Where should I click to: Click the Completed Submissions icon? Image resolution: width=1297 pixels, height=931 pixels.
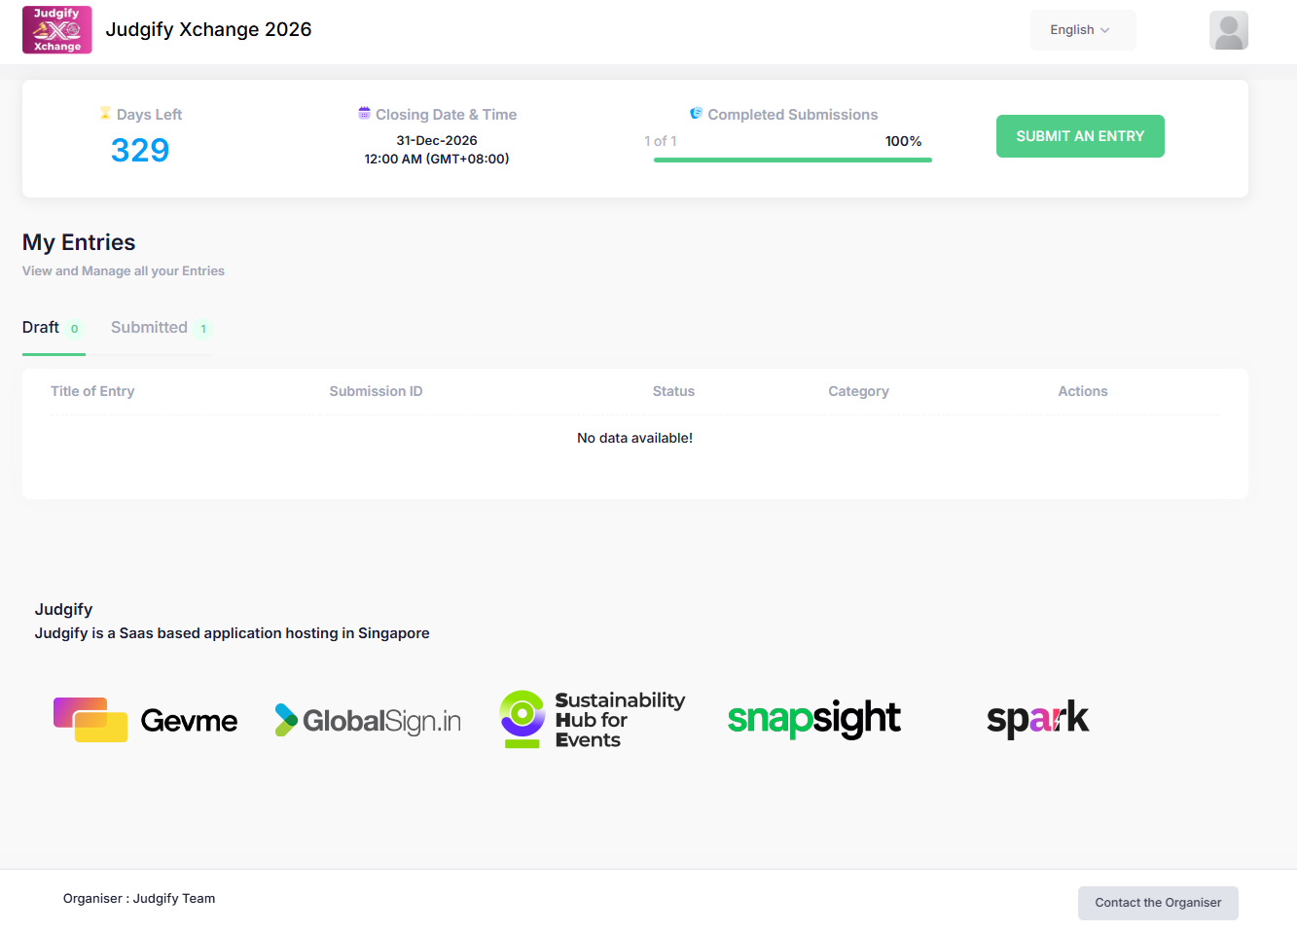click(696, 114)
